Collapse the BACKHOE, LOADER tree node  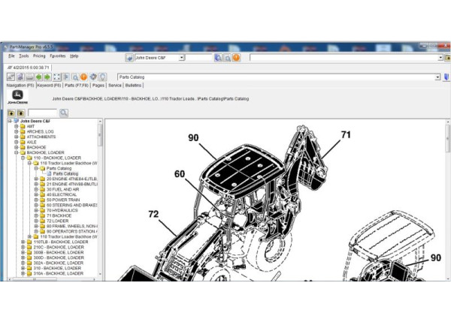[x=17, y=152]
